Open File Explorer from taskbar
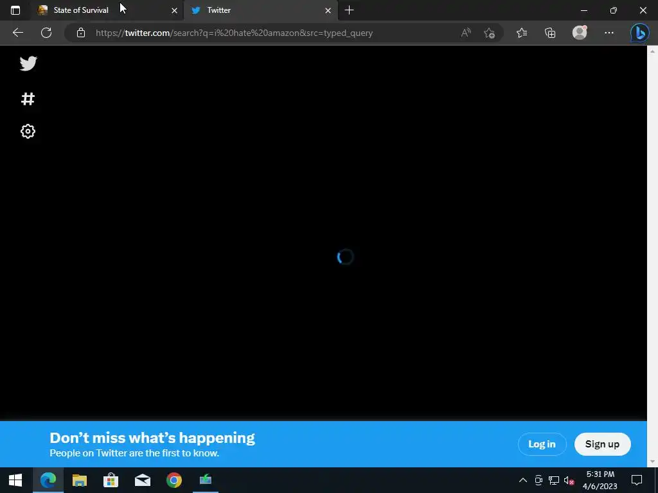 [79, 480]
